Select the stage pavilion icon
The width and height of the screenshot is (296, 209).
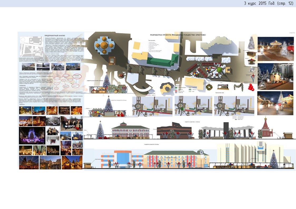click(x=223, y=87)
